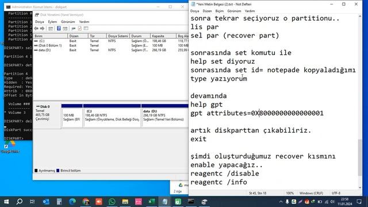Open Disk Management Dosya menu
Image resolution: width=368 pixels, height=207 pixels.
(40, 22)
